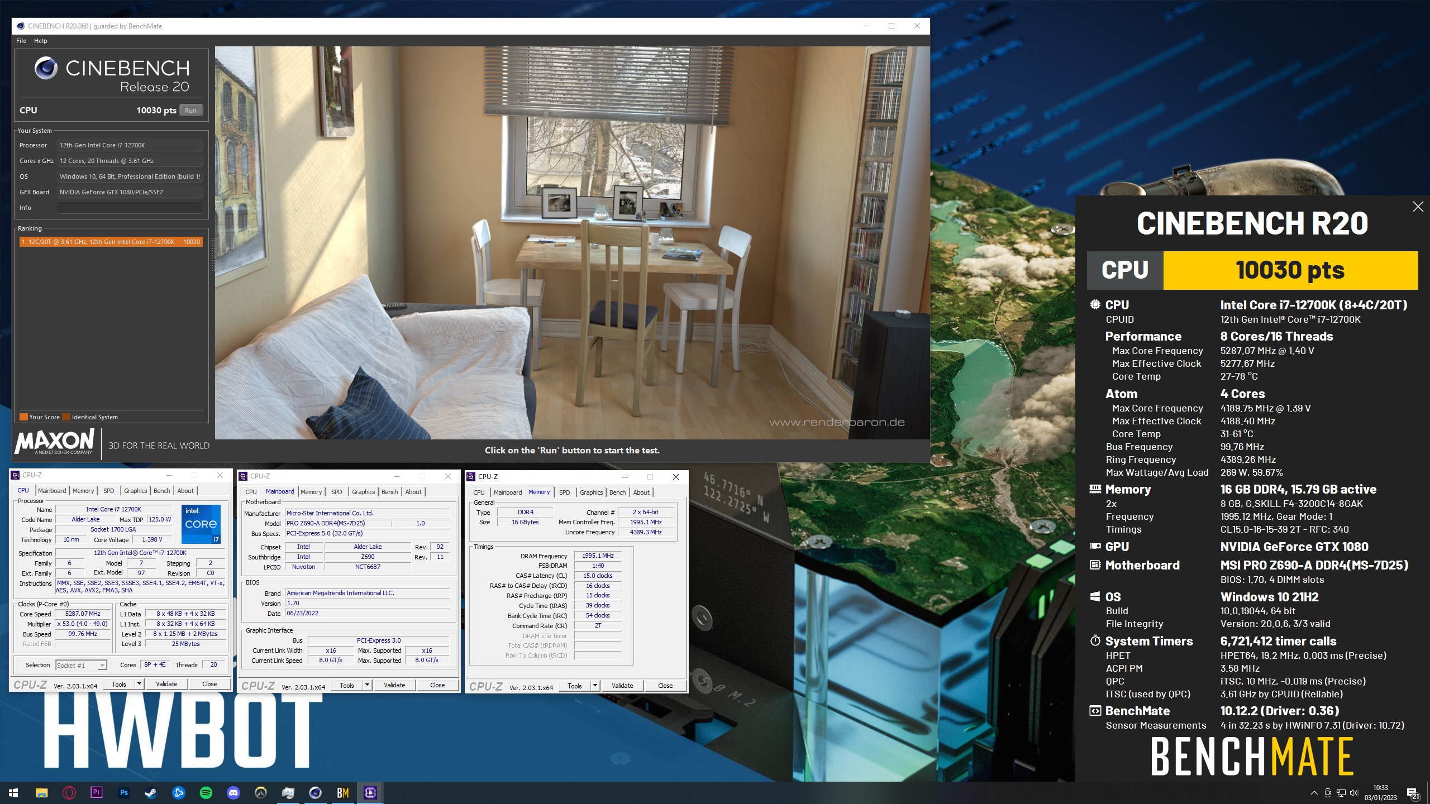The height and width of the screenshot is (804, 1430).
Task: Click the rendered room image in Cinebench
Action: click(x=572, y=242)
